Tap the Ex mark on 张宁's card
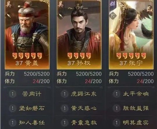This screenshot has width=157, height=129. click(x=149, y=9)
